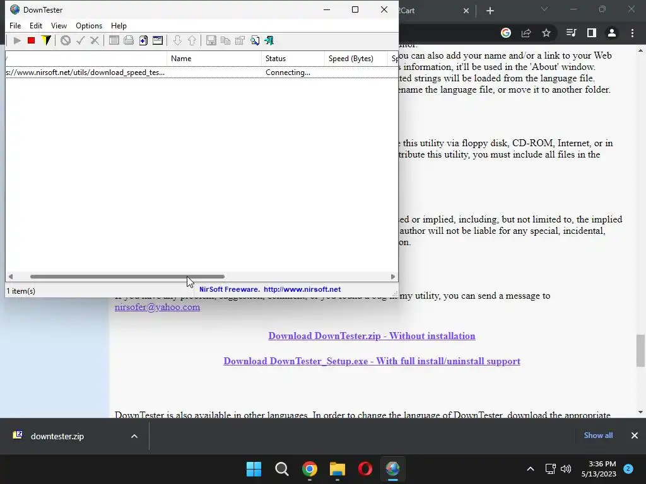The width and height of the screenshot is (646, 484).
Task: Close the Chrome tab ending in 'Cart'
Action: [x=466, y=11]
